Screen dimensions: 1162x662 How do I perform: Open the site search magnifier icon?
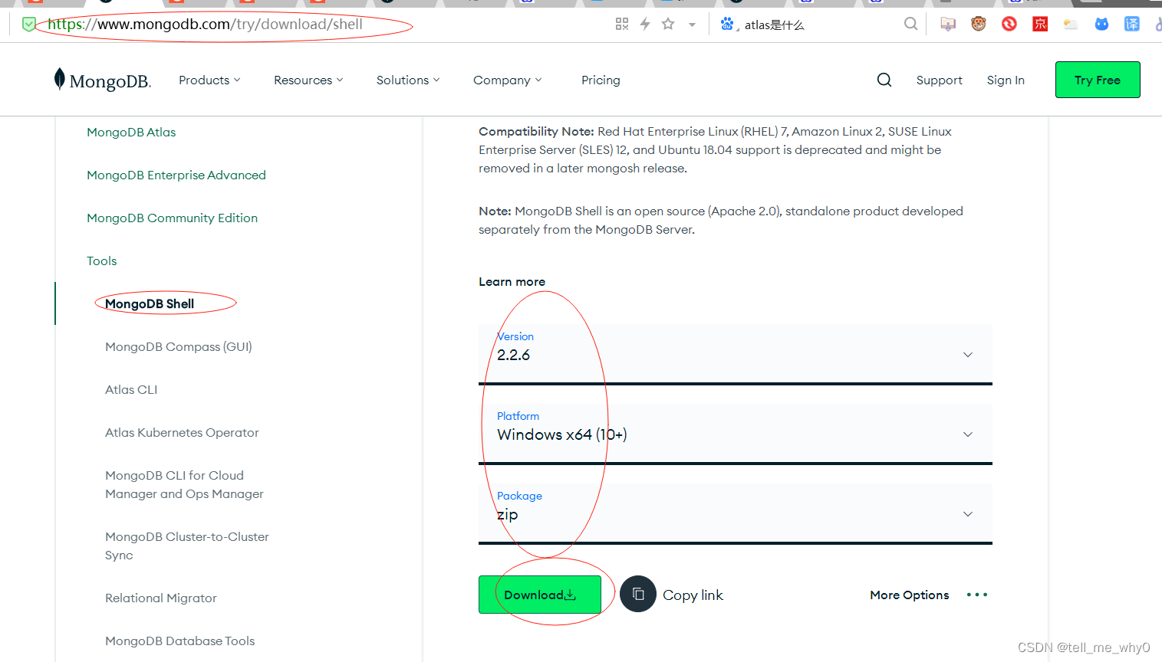tap(884, 80)
